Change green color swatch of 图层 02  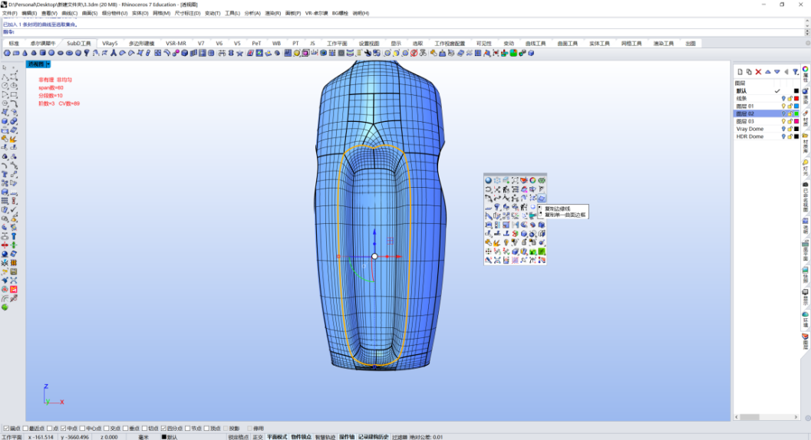[796, 113]
